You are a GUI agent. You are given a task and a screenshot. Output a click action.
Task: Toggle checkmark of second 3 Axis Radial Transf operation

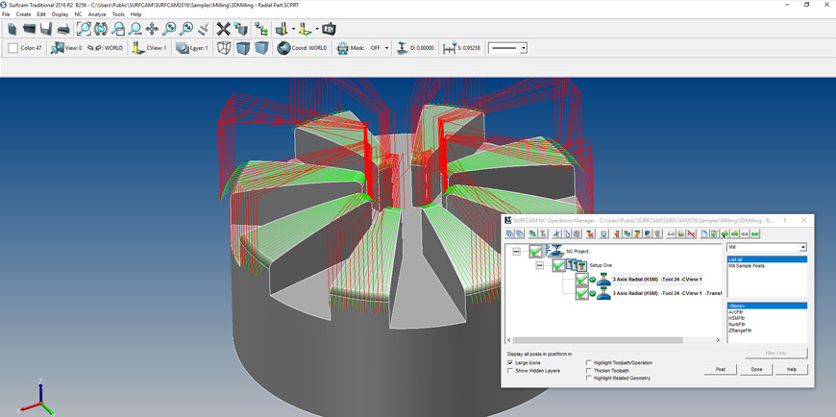click(x=581, y=293)
